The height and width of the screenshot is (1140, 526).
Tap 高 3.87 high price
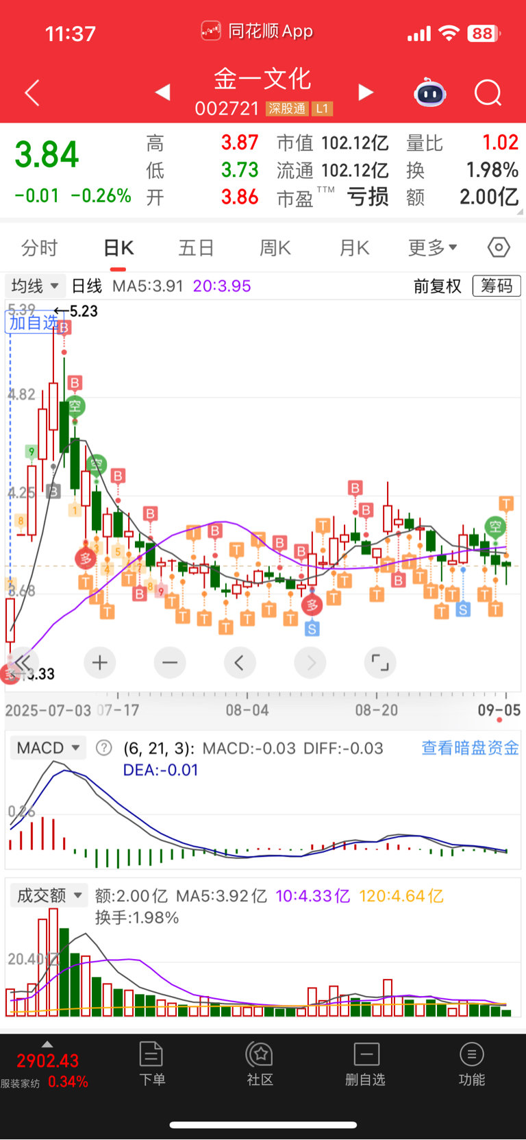tap(240, 143)
